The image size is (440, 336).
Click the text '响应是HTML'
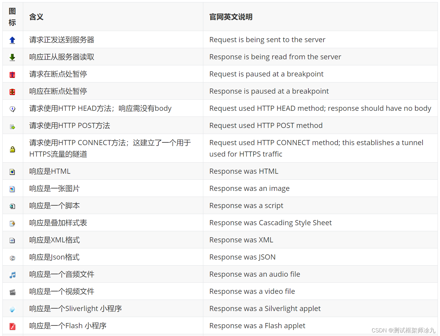(50, 171)
